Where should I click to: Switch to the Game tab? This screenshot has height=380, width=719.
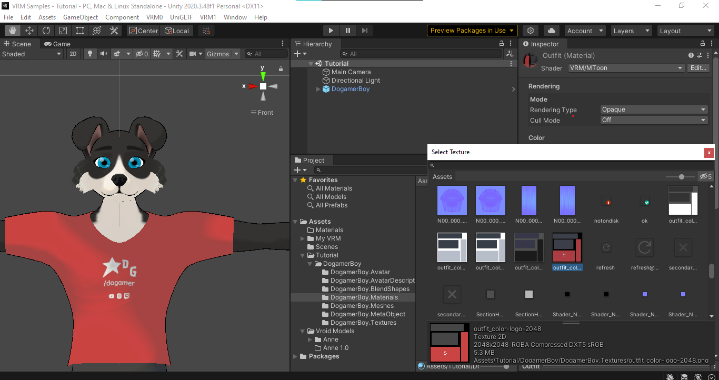pos(57,44)
